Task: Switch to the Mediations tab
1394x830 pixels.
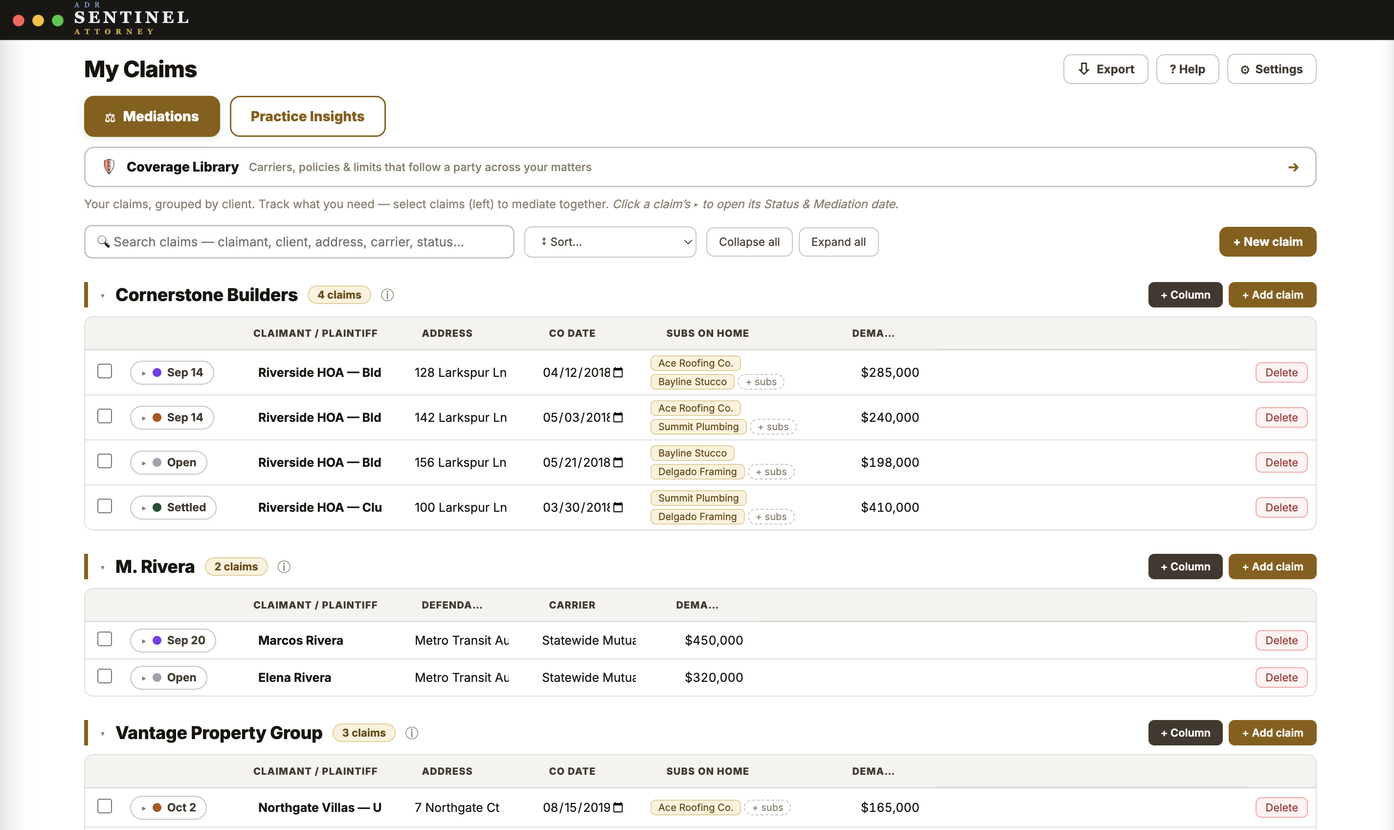Action: point(152,116)
